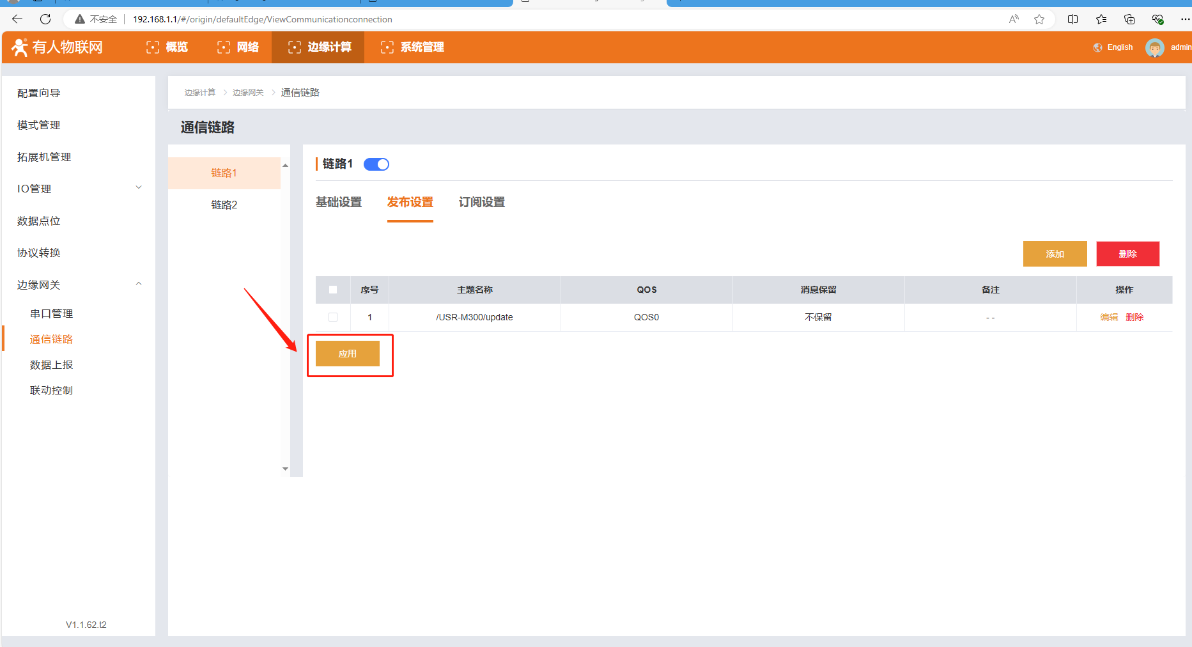Toggle the 链路1 enable switch

[376, 164]
